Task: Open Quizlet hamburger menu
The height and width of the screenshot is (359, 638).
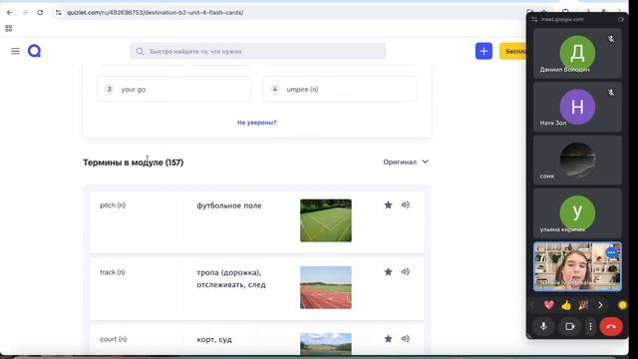Action: pyautogui.click(x=16, y=51)
